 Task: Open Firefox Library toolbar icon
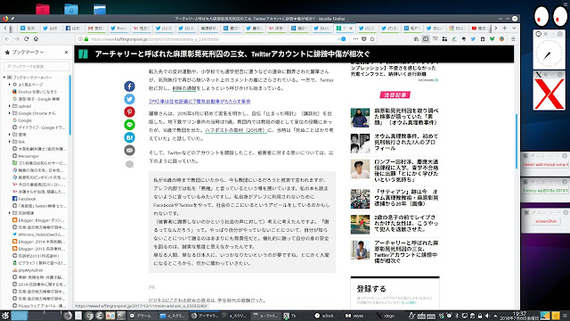pyautogui.click(x=417, y=39)
